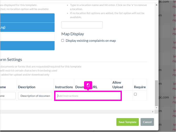The height and width of the screenshot is (132, 176).
Task: Focus the Add Instructions field
Action: 88,96
